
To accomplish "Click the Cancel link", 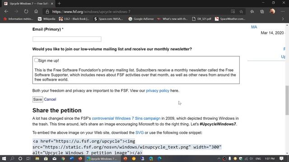I will pos(50,99).
